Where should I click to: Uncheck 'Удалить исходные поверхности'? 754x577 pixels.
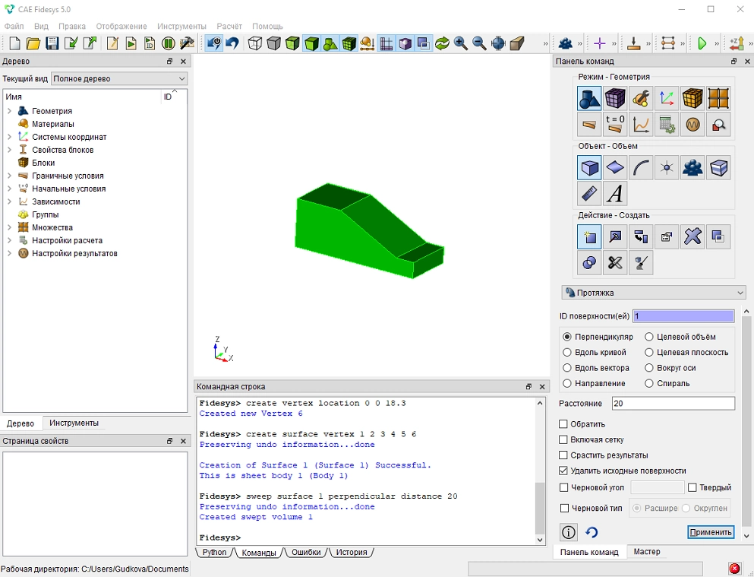[563, 471]
